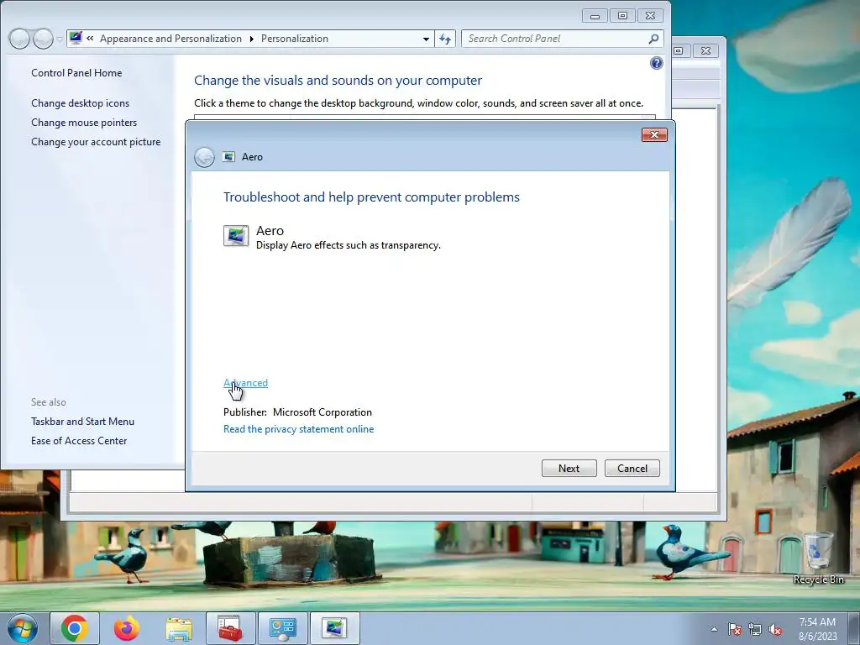860x645 pixels.
Task: Open the red toolbox taskbar app
Action: [231, 628]
